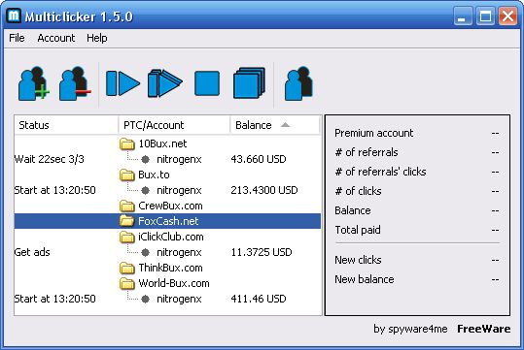Start all accounts with stacked play icon
This screenshot has height=350, width=524.
tap(165, 83)
